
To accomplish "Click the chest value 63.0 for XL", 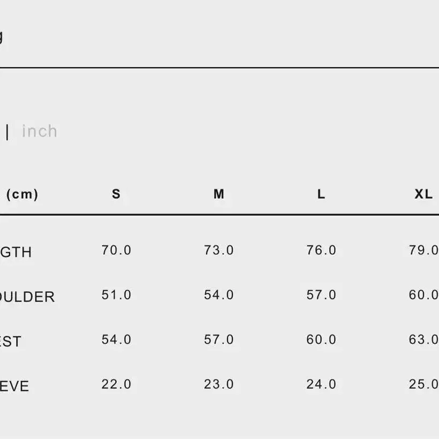I will pos(423,339).
